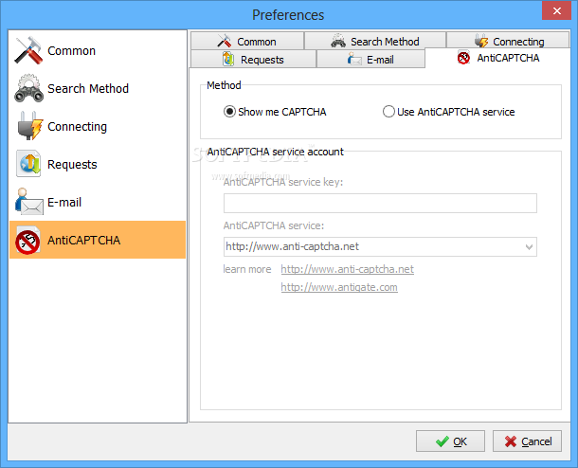Viewport: 578px width, 468px height.
Task: Click the hammer and screwdriver icon in sidebar
Action: click(28, 50)
